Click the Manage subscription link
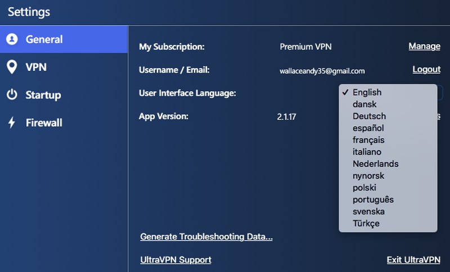 [425, 46]
